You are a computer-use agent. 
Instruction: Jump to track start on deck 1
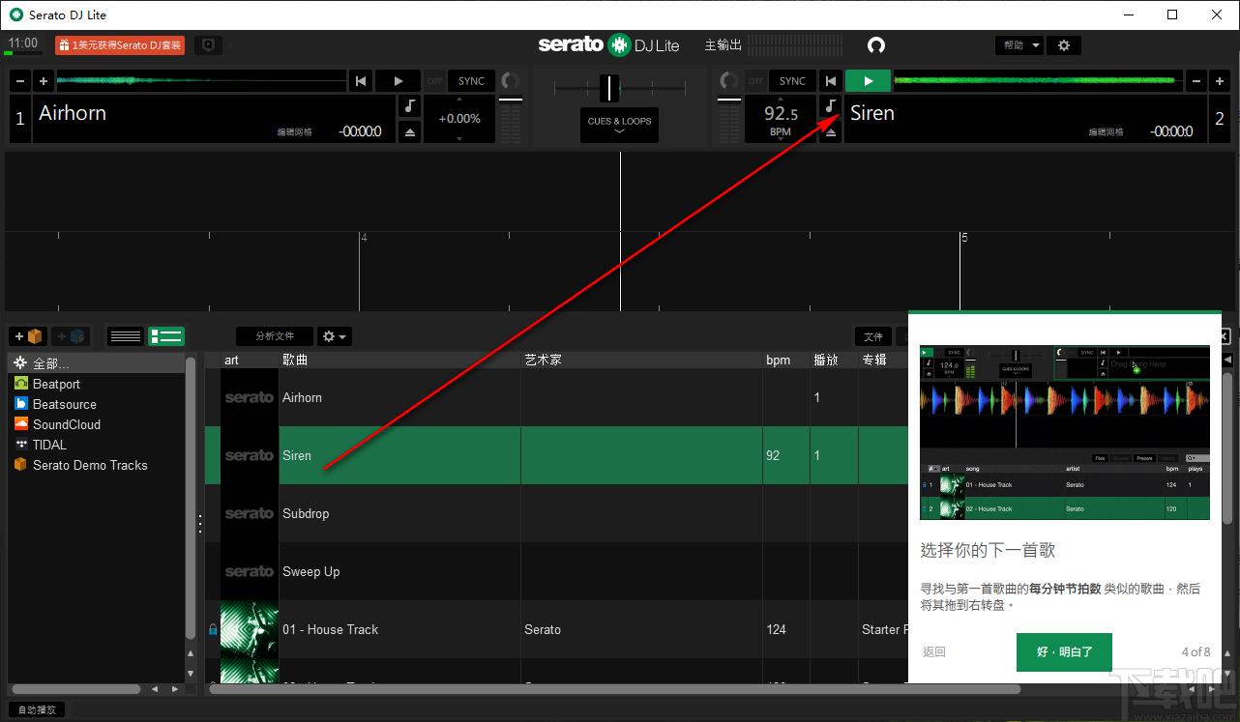pyautogui.click(x=361, y=81)
